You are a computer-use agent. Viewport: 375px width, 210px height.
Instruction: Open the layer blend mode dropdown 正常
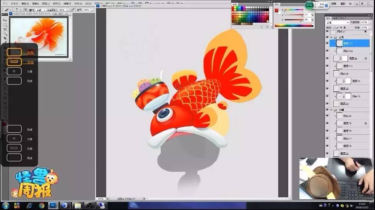click(x=338, y=22)
